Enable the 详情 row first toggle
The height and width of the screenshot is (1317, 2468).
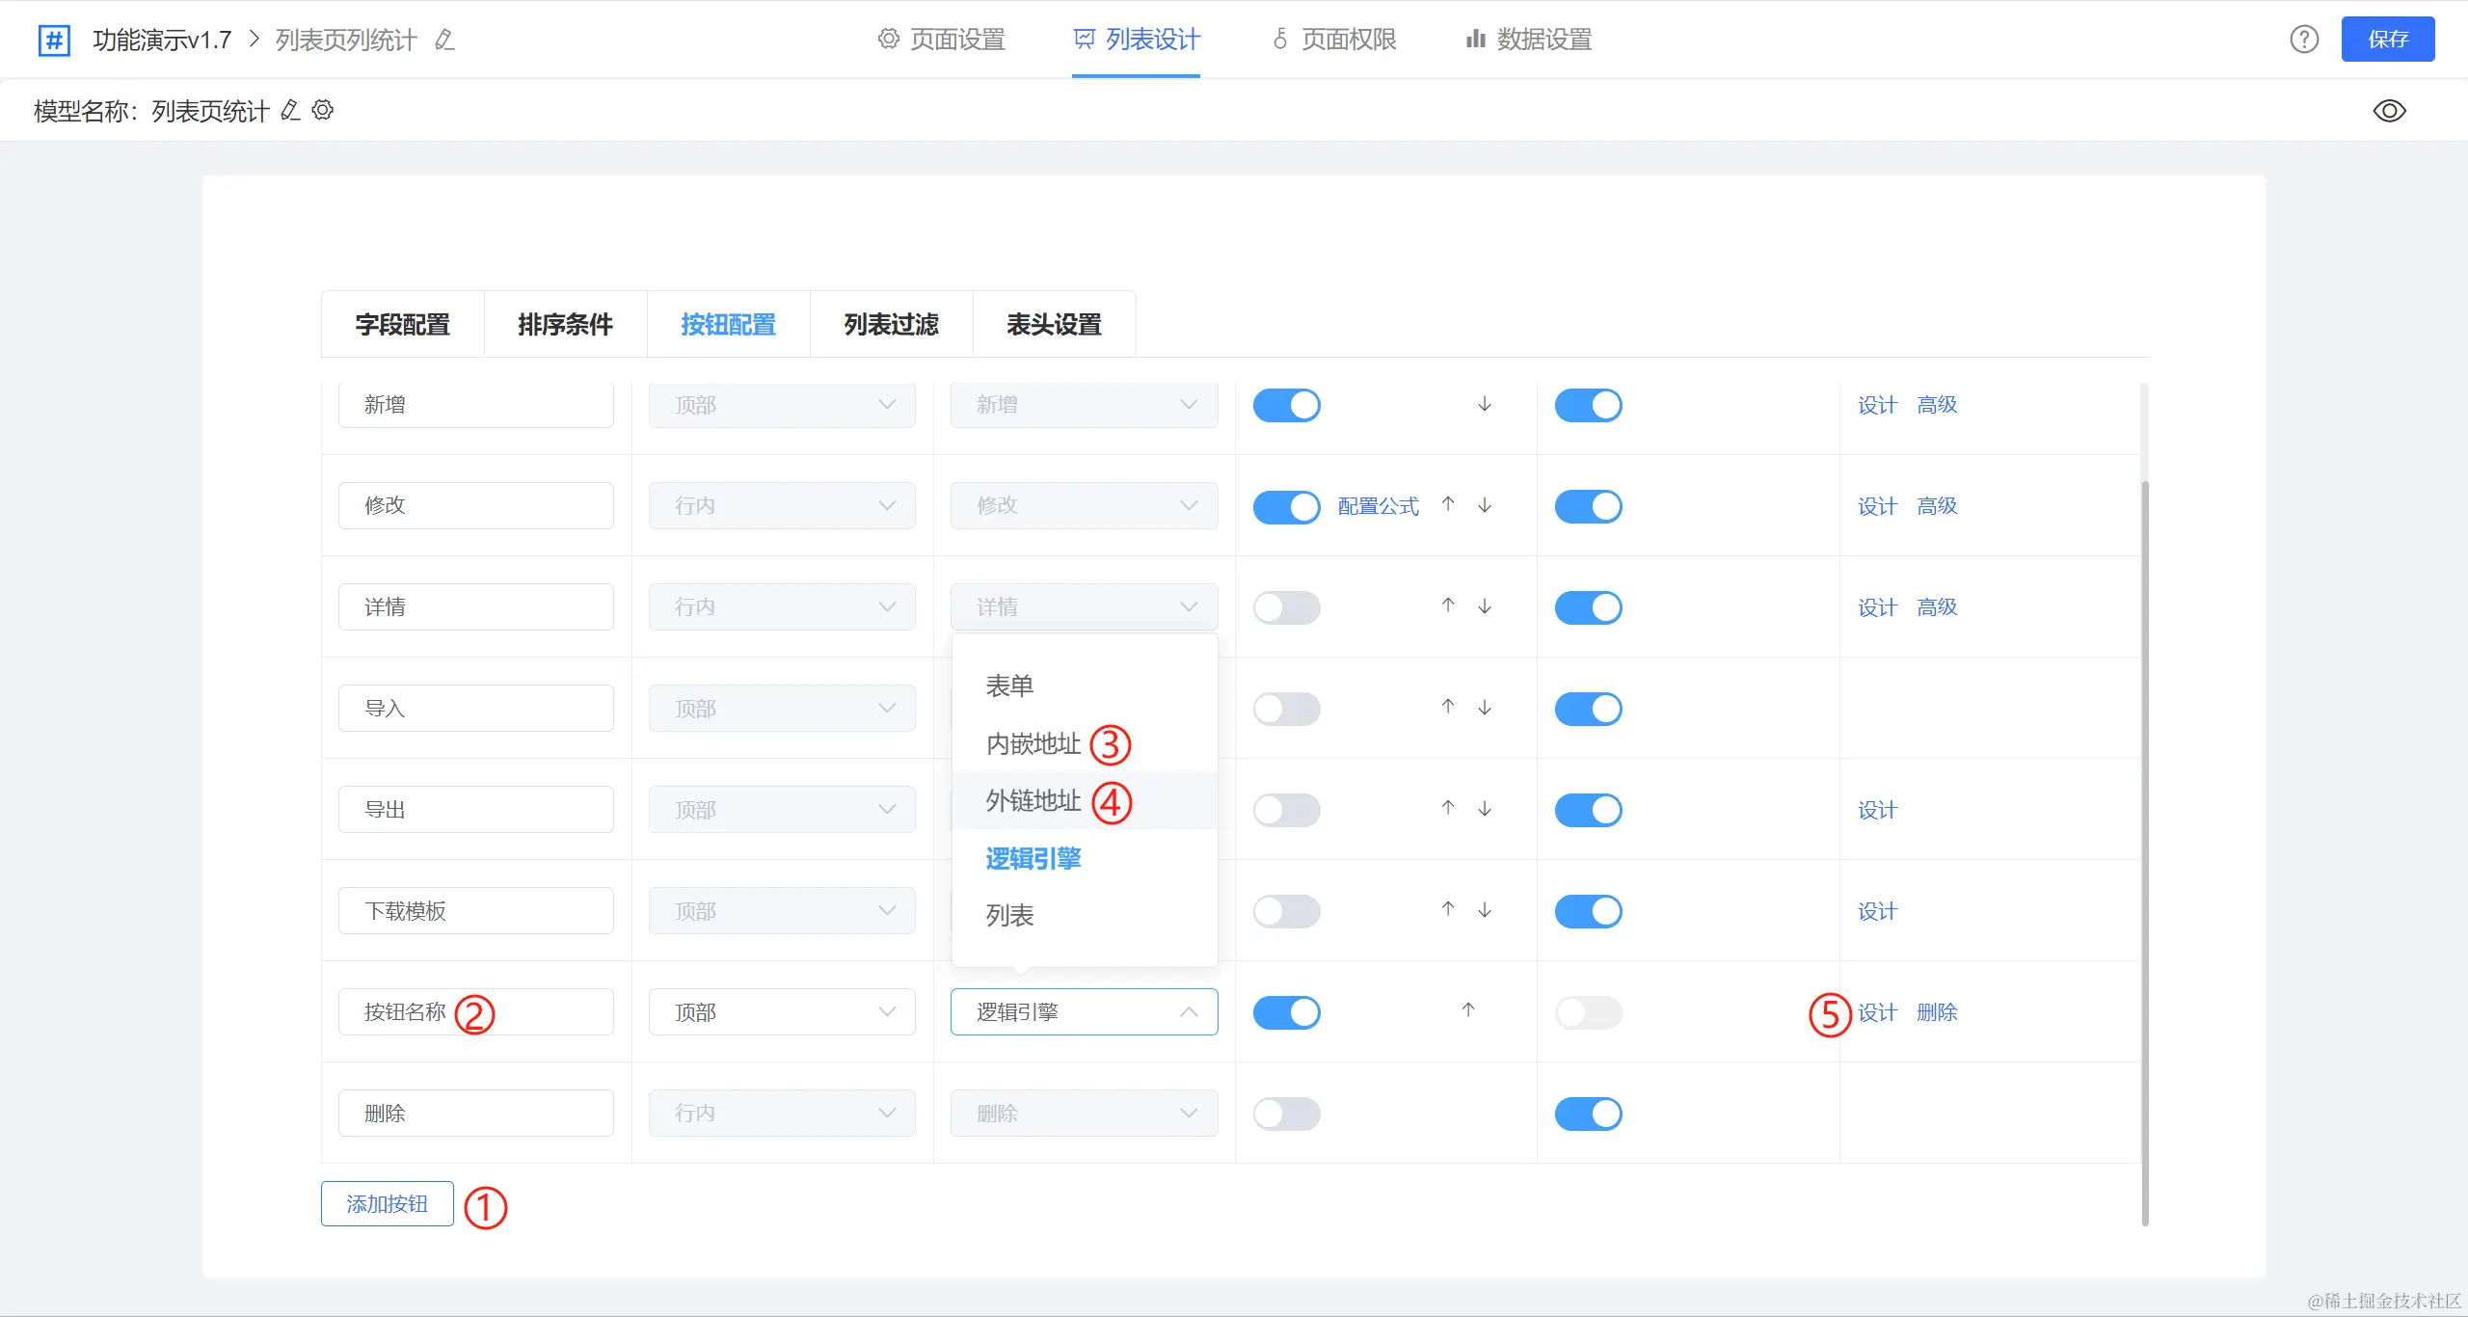1286,607
